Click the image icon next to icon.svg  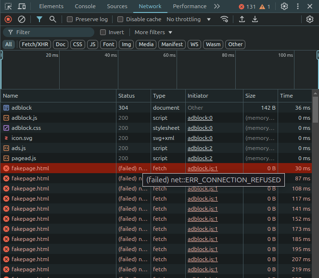(6, 138)
